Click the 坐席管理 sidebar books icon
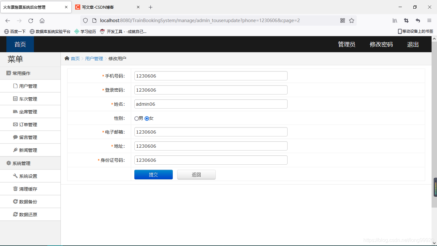The height and width of the screenshot is (246, 437). 15,111
